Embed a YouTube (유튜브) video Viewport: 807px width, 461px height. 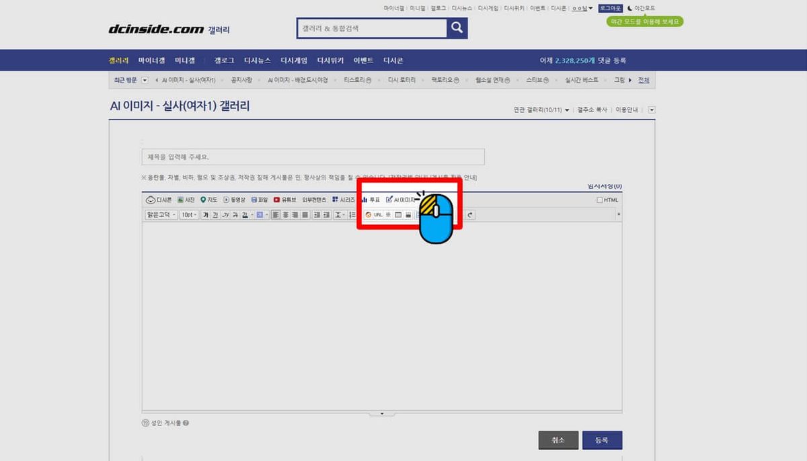pyautogui.click(x=285, y=200)
